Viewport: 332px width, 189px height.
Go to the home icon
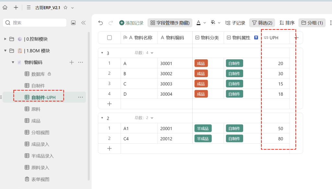click(5, 8)
